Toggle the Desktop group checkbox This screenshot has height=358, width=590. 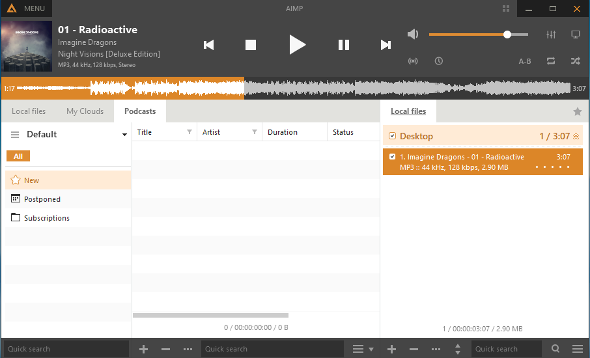pos(392,136)
